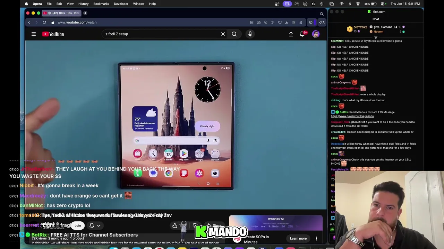Click the Opera player arrow icon
The width and height of the screenshot is (444, 249).
(273, 22)
